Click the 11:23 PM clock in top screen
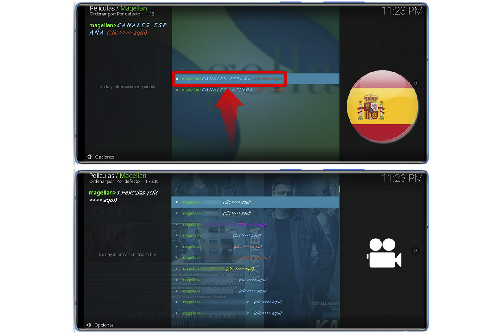Viewport: 500px width, 333px height. pyautogui.click(x=402, y=11)
